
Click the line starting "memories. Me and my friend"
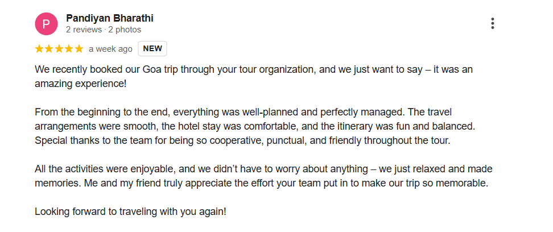pyautogui.click(x=262, y=183)
